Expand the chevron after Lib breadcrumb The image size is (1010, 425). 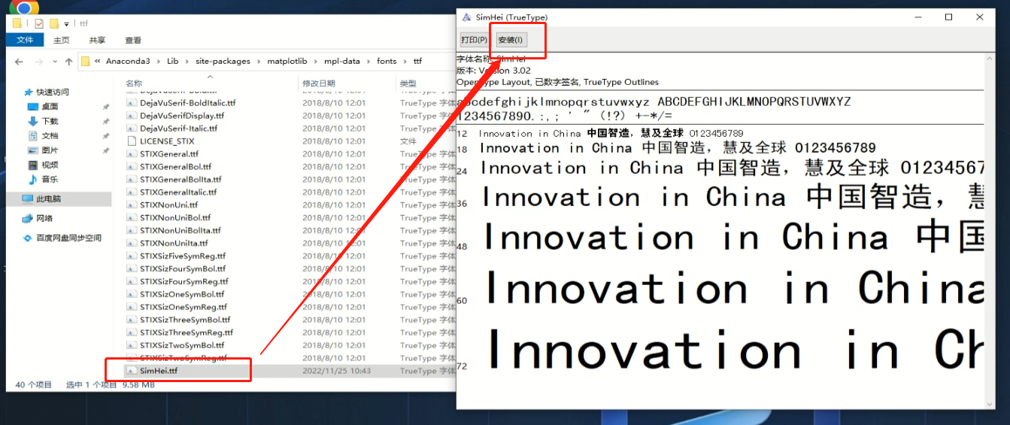[187, 62]
